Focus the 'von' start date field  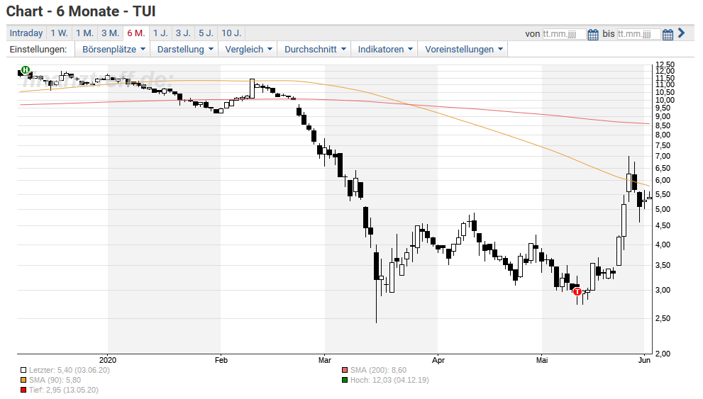[564, 34]
